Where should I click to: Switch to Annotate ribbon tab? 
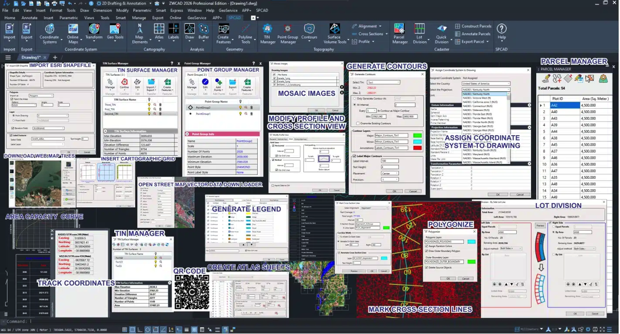29,18
